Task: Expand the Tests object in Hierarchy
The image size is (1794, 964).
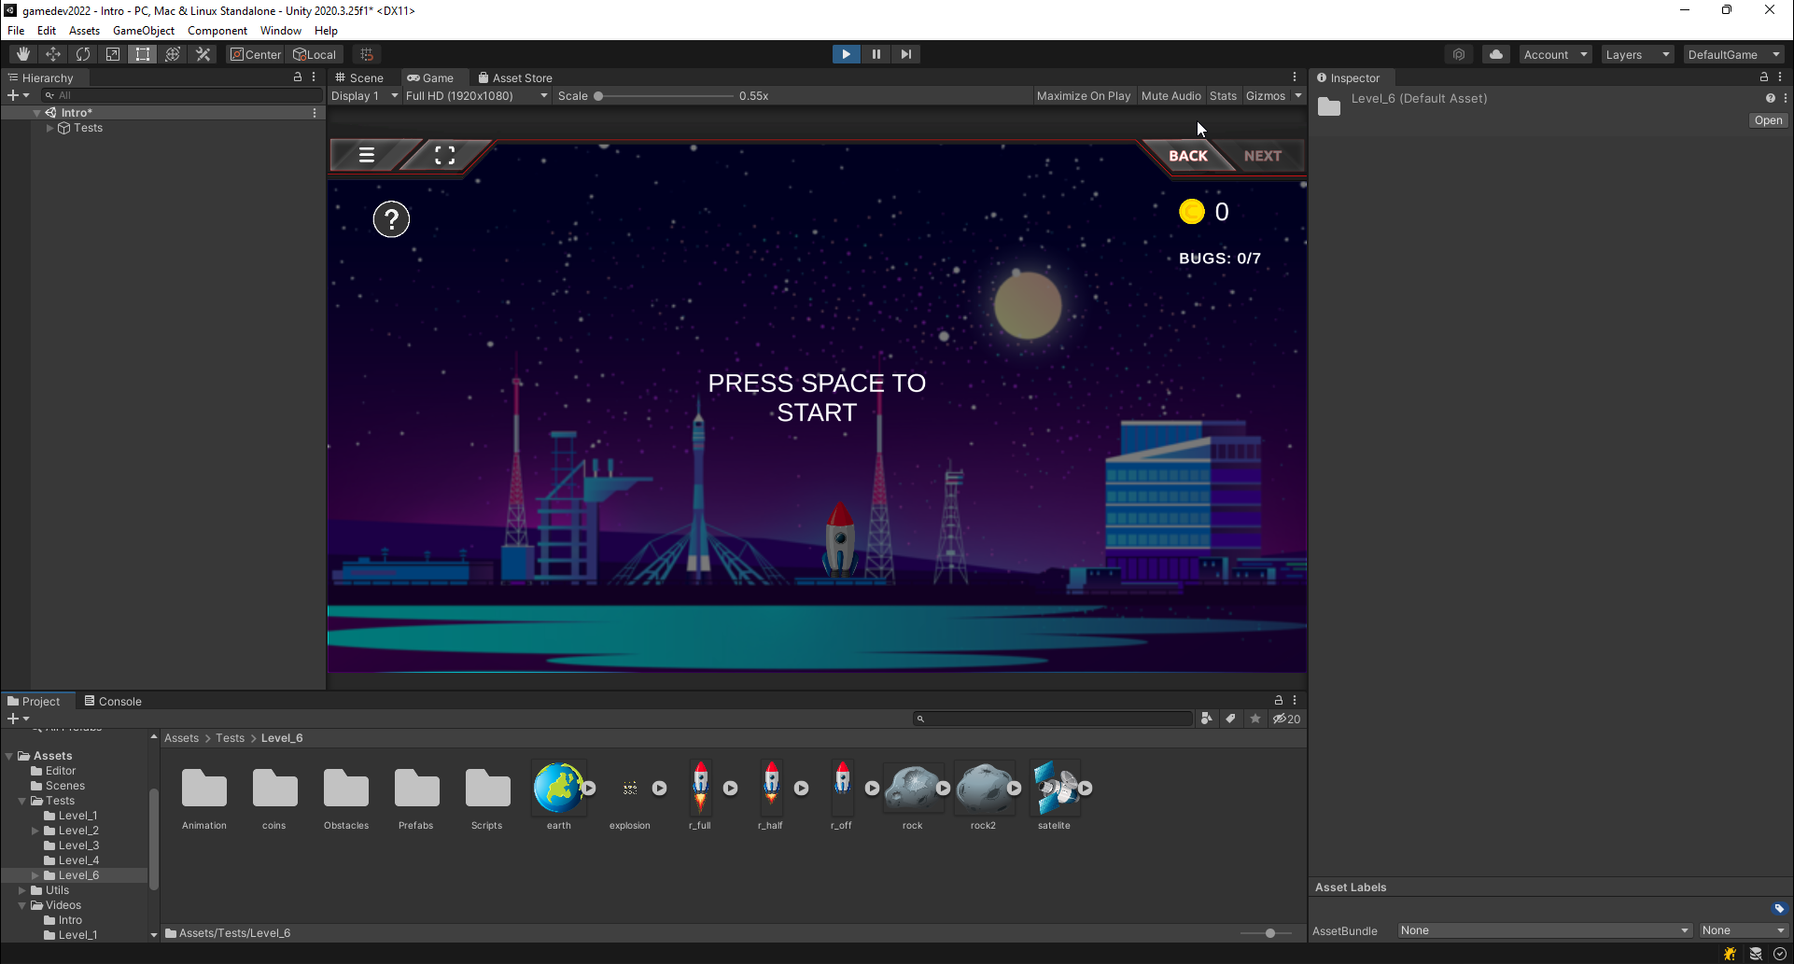Action: (x=49, y=128)
